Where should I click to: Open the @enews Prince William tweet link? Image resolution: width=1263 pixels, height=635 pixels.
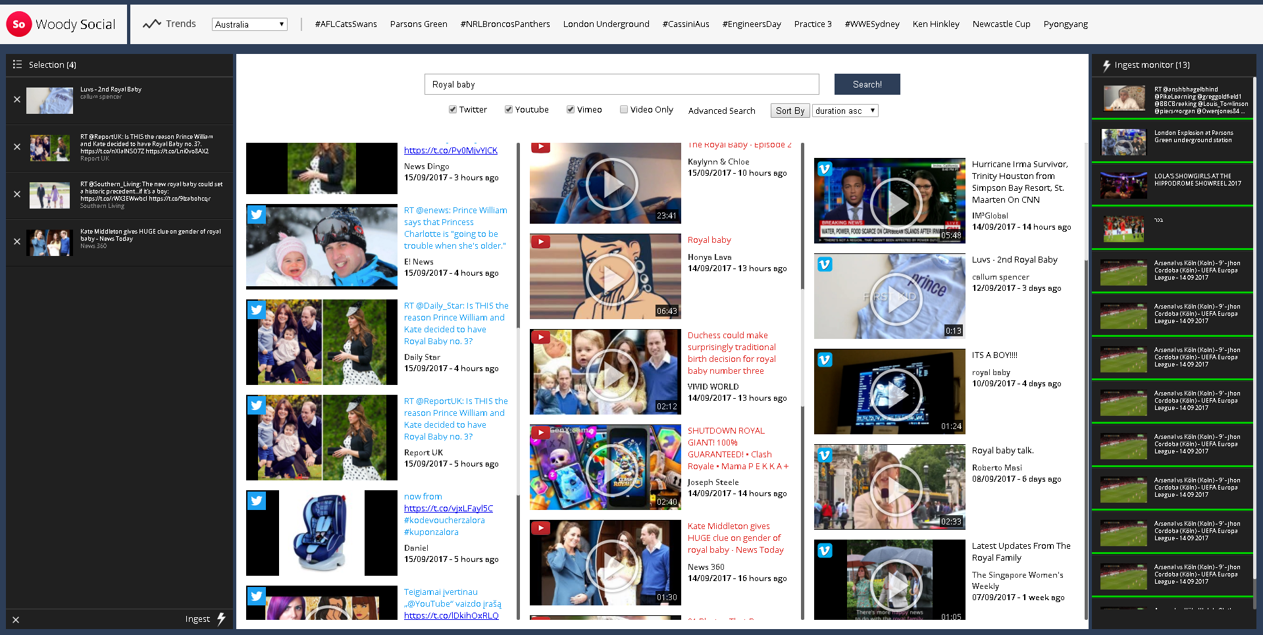pos(455,228)
